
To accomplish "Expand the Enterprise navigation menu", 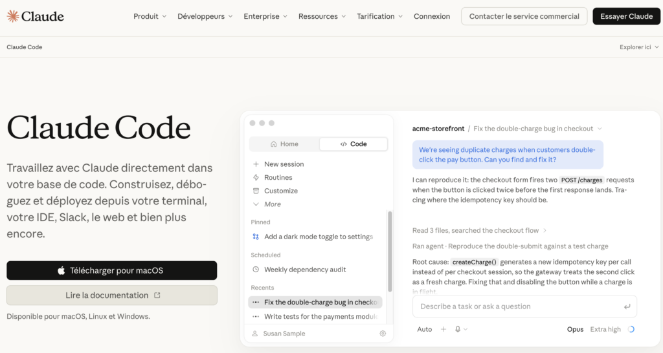I will tap(265, 16).
